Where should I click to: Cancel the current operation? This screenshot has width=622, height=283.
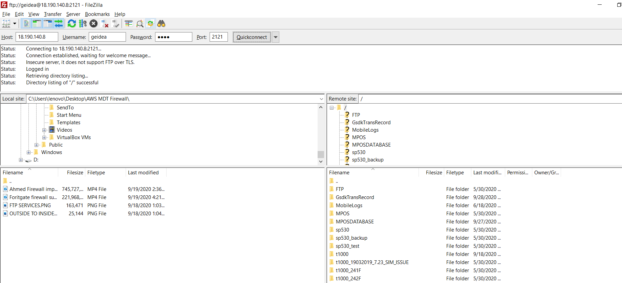pyautogui.click(x=94, y=24)
